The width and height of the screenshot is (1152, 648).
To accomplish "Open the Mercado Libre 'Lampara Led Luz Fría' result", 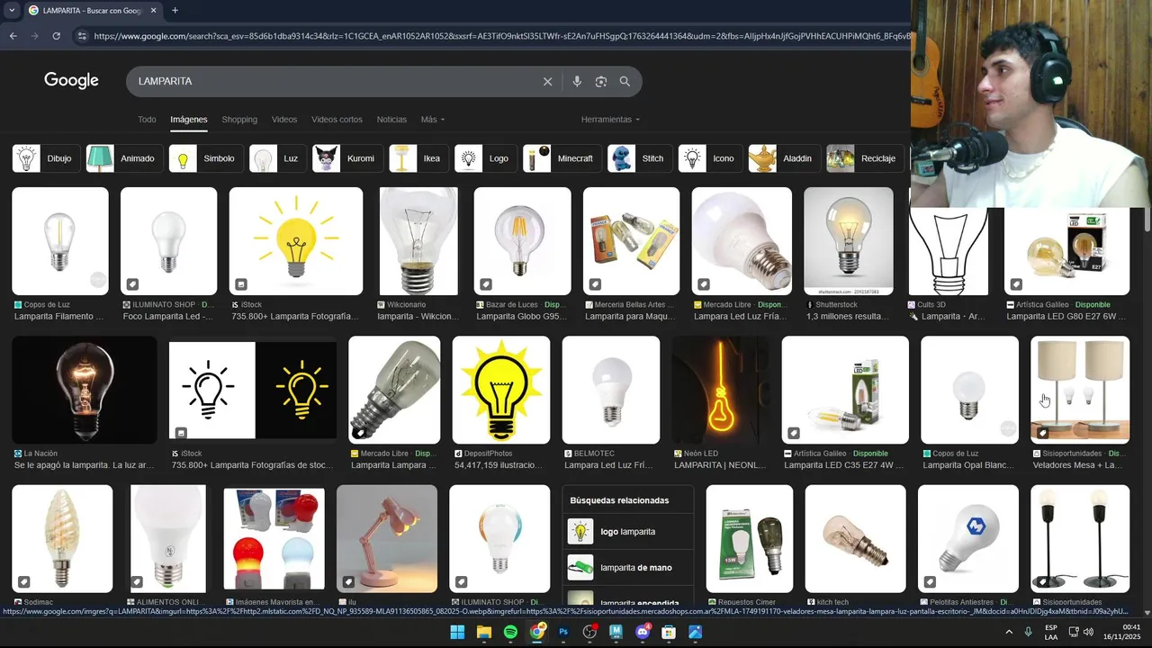I will pos(742,241).
